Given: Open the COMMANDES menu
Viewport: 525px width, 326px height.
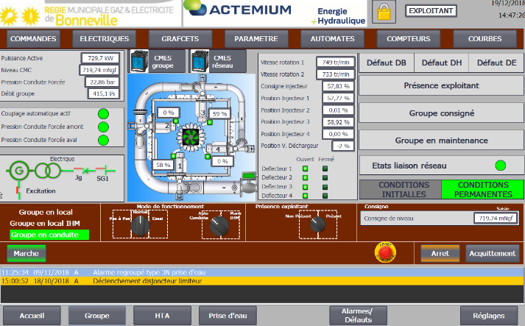Looking at the screenshot, I should click(34, 38).
